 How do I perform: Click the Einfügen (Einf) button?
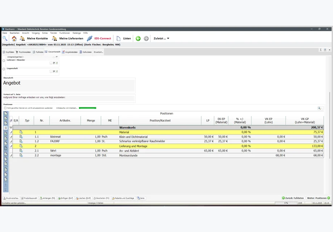66,198
